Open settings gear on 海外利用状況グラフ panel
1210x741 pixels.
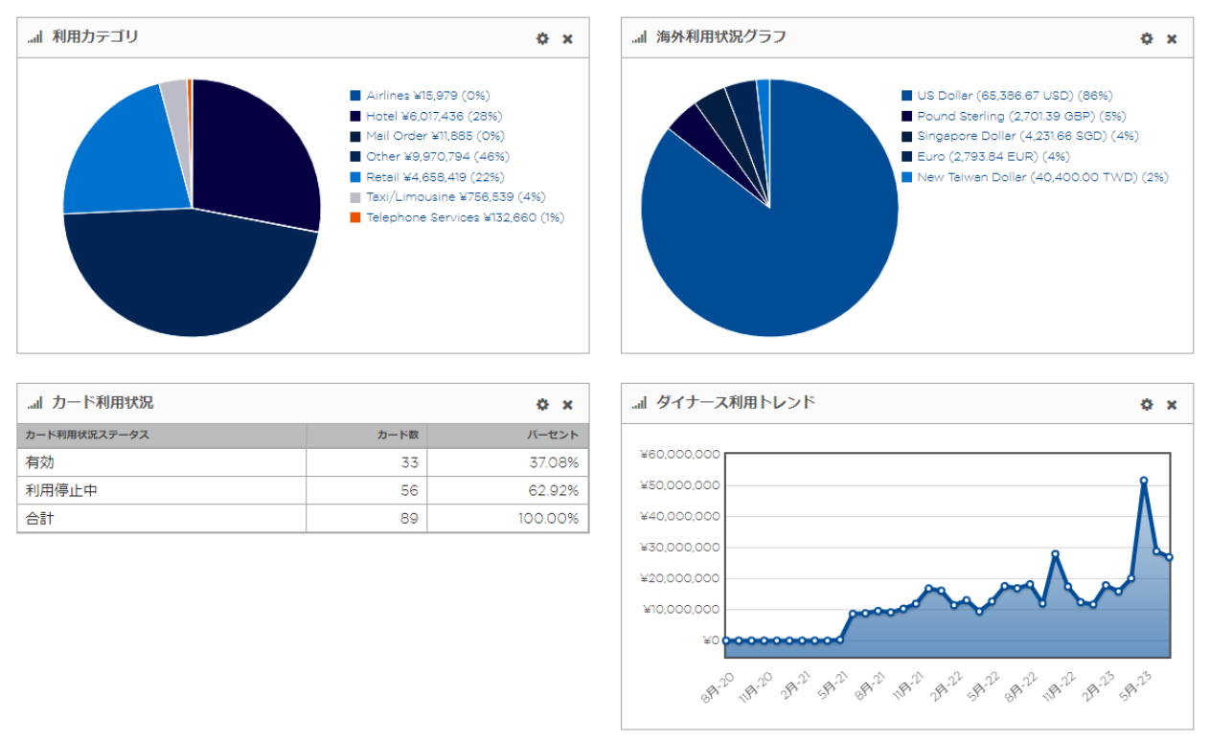point(1147,39)
